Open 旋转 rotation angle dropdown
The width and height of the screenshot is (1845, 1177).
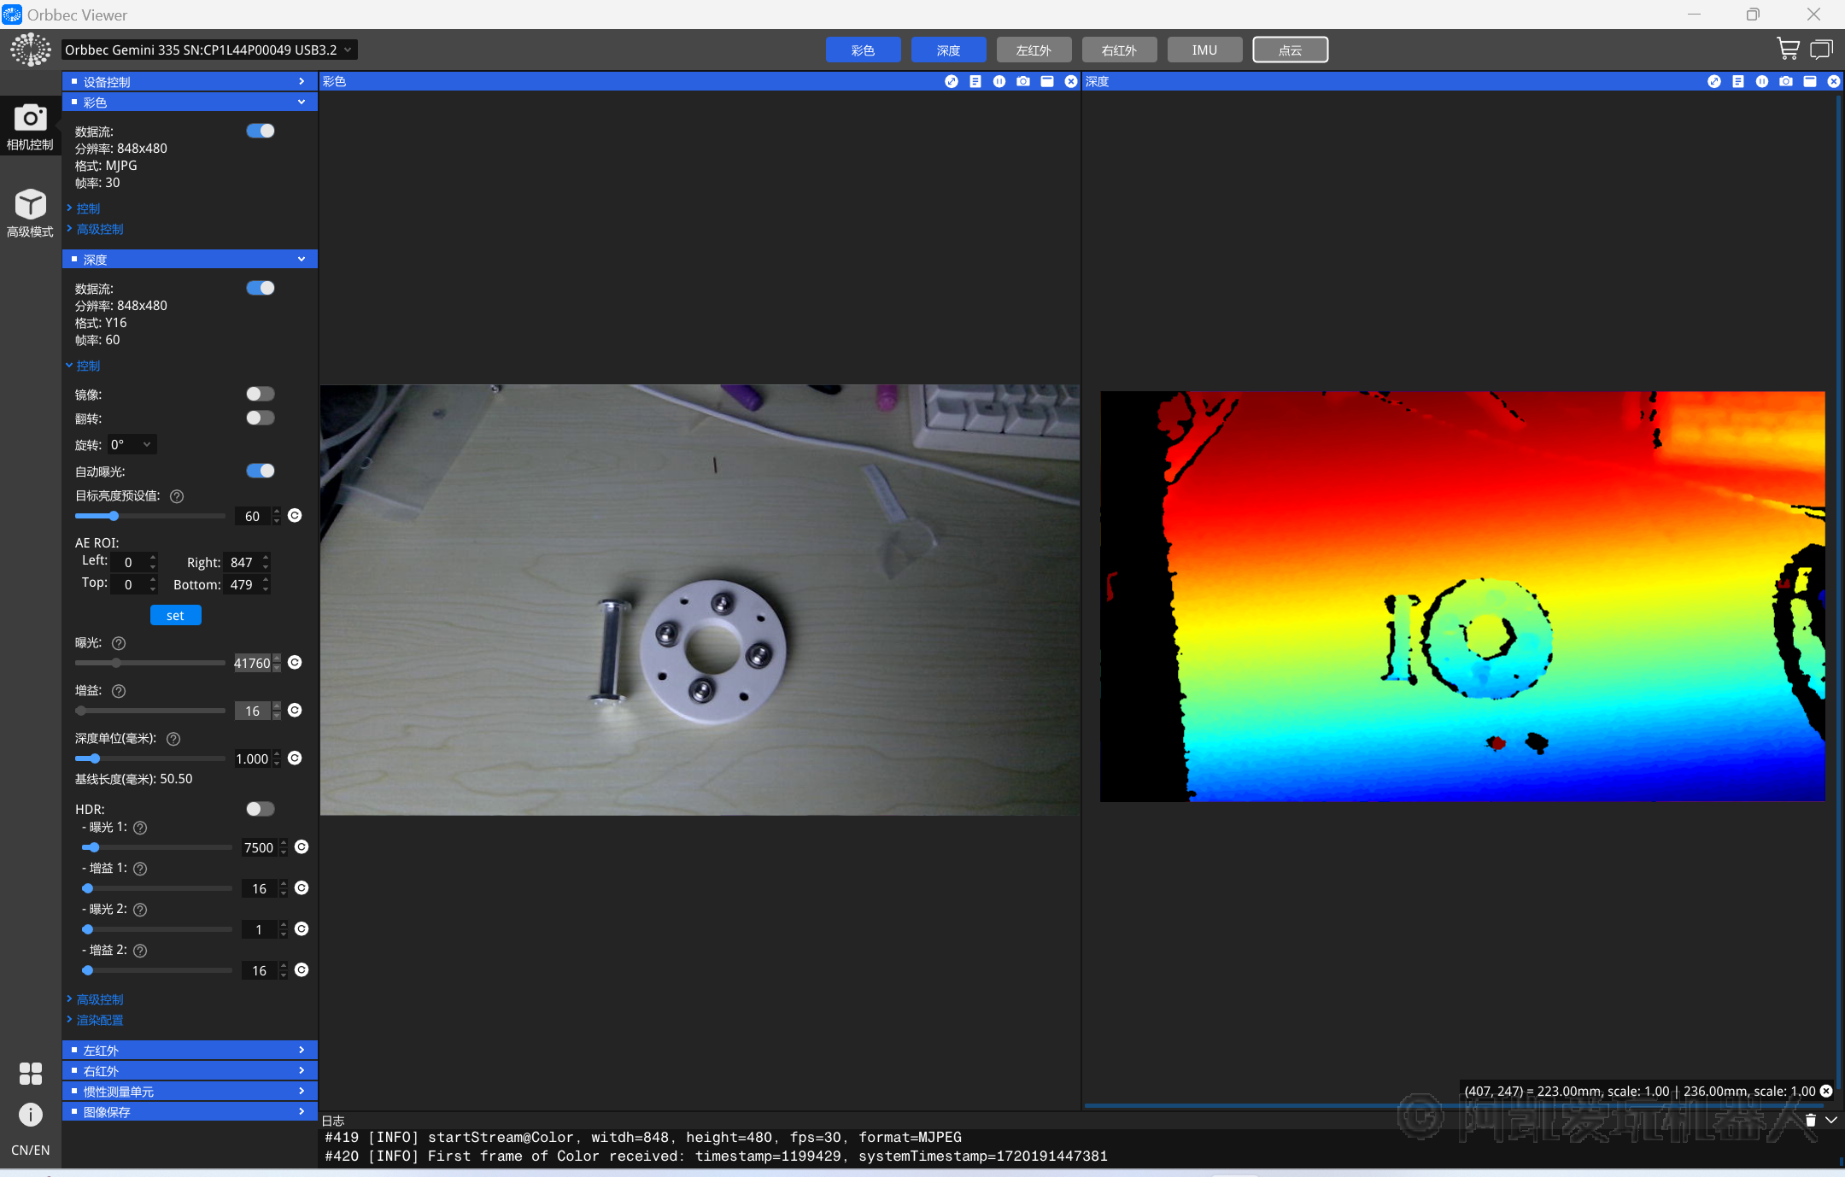point(132,444)
